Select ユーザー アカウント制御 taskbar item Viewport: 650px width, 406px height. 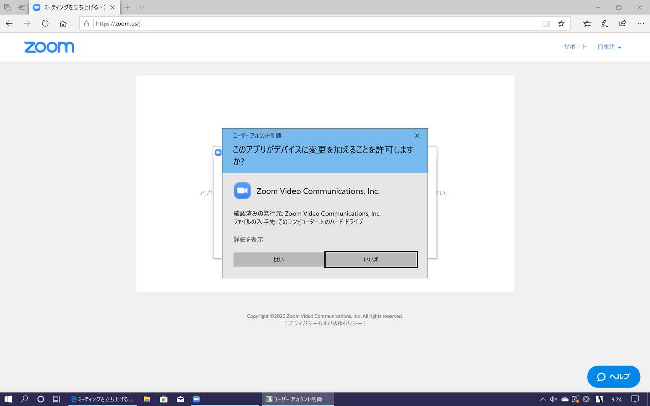click(298, 399)
